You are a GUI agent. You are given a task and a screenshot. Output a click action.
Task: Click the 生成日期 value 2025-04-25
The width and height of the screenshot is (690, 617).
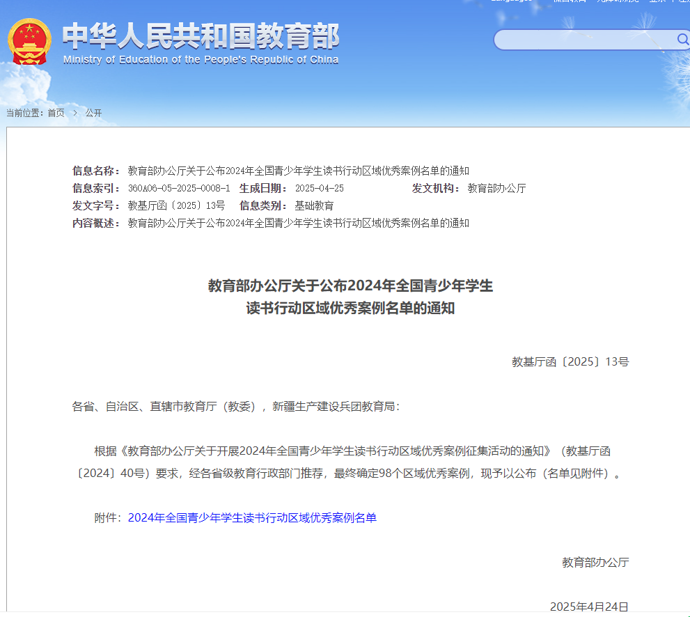319,188
